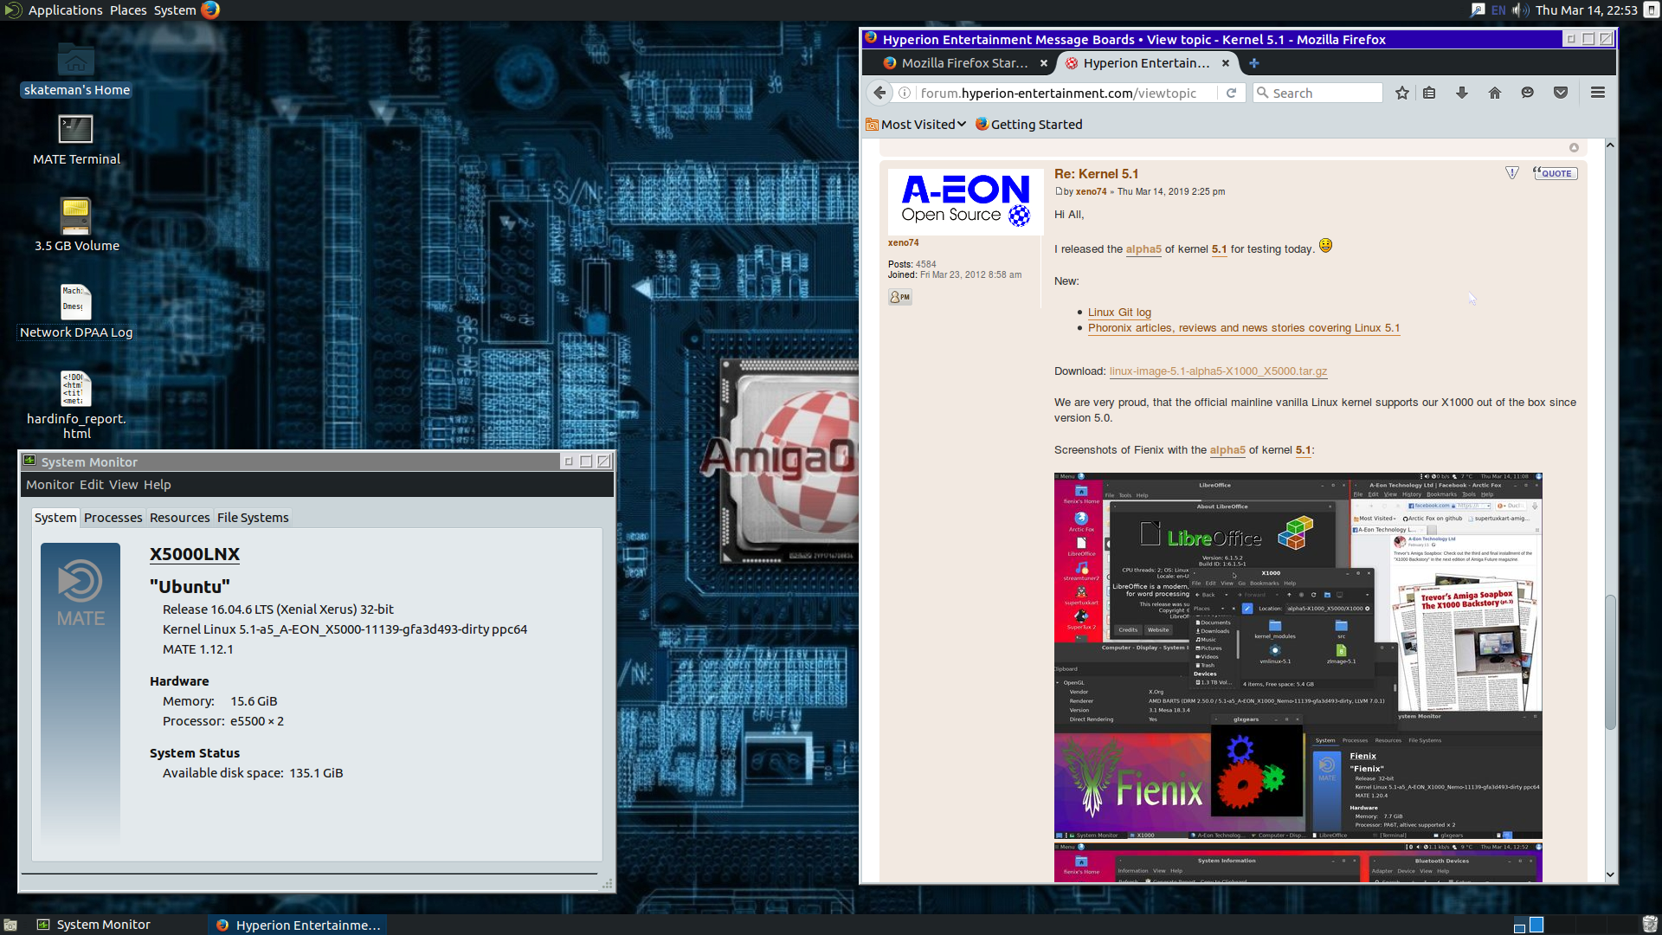Close the Mozilla Firefox Start tab
This screenshot has width=1662, height=935.
click(x=1044, y=63)
